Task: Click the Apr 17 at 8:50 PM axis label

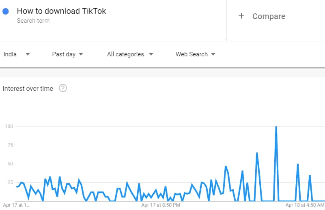Action: point(161,205)
